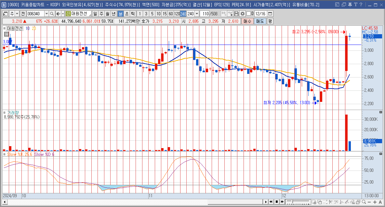The image size is (385, 207).
Task: Open the speaker icon dropdown arrow
Action: [63, 14]
